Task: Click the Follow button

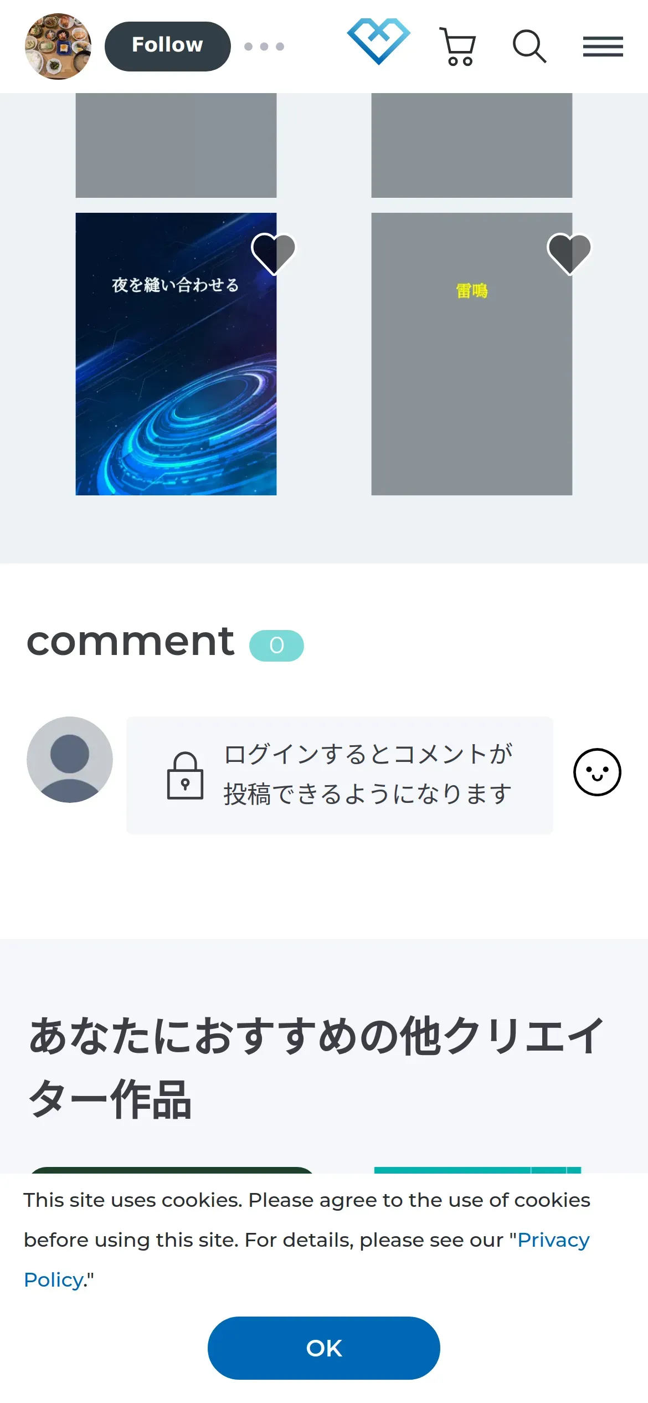Action: tap(167, 47)
